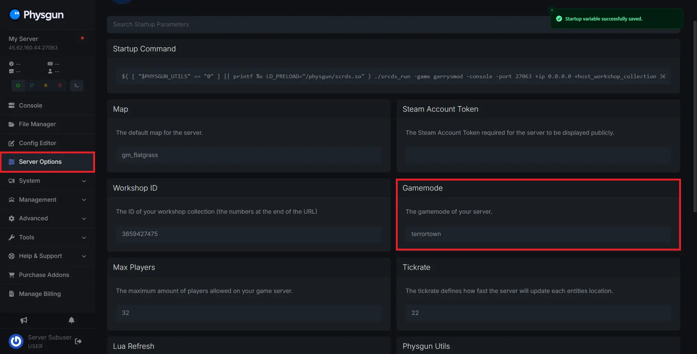The width and height of the screenshot is (697, 354).
Task: Click the yellow stop server icon
Action: click(45, 86)
